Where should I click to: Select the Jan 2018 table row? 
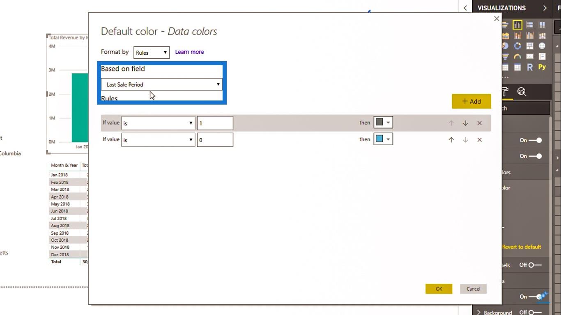click(68, 175)
